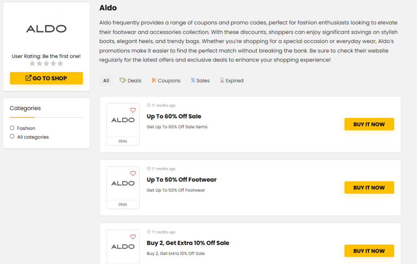This screenshot has height=264, width=417.
Task: Select the All filter tab
Action: [106, 81]
